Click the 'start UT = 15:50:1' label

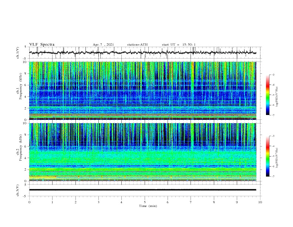coord(179,45)
